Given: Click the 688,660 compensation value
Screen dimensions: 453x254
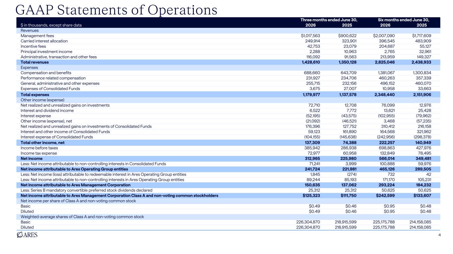Looking at the screenshot, I should pyautogui.click(x=312, y=73).
